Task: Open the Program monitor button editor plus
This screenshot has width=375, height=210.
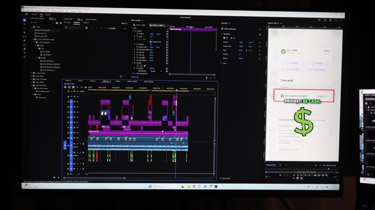Action: pos(336,177)
